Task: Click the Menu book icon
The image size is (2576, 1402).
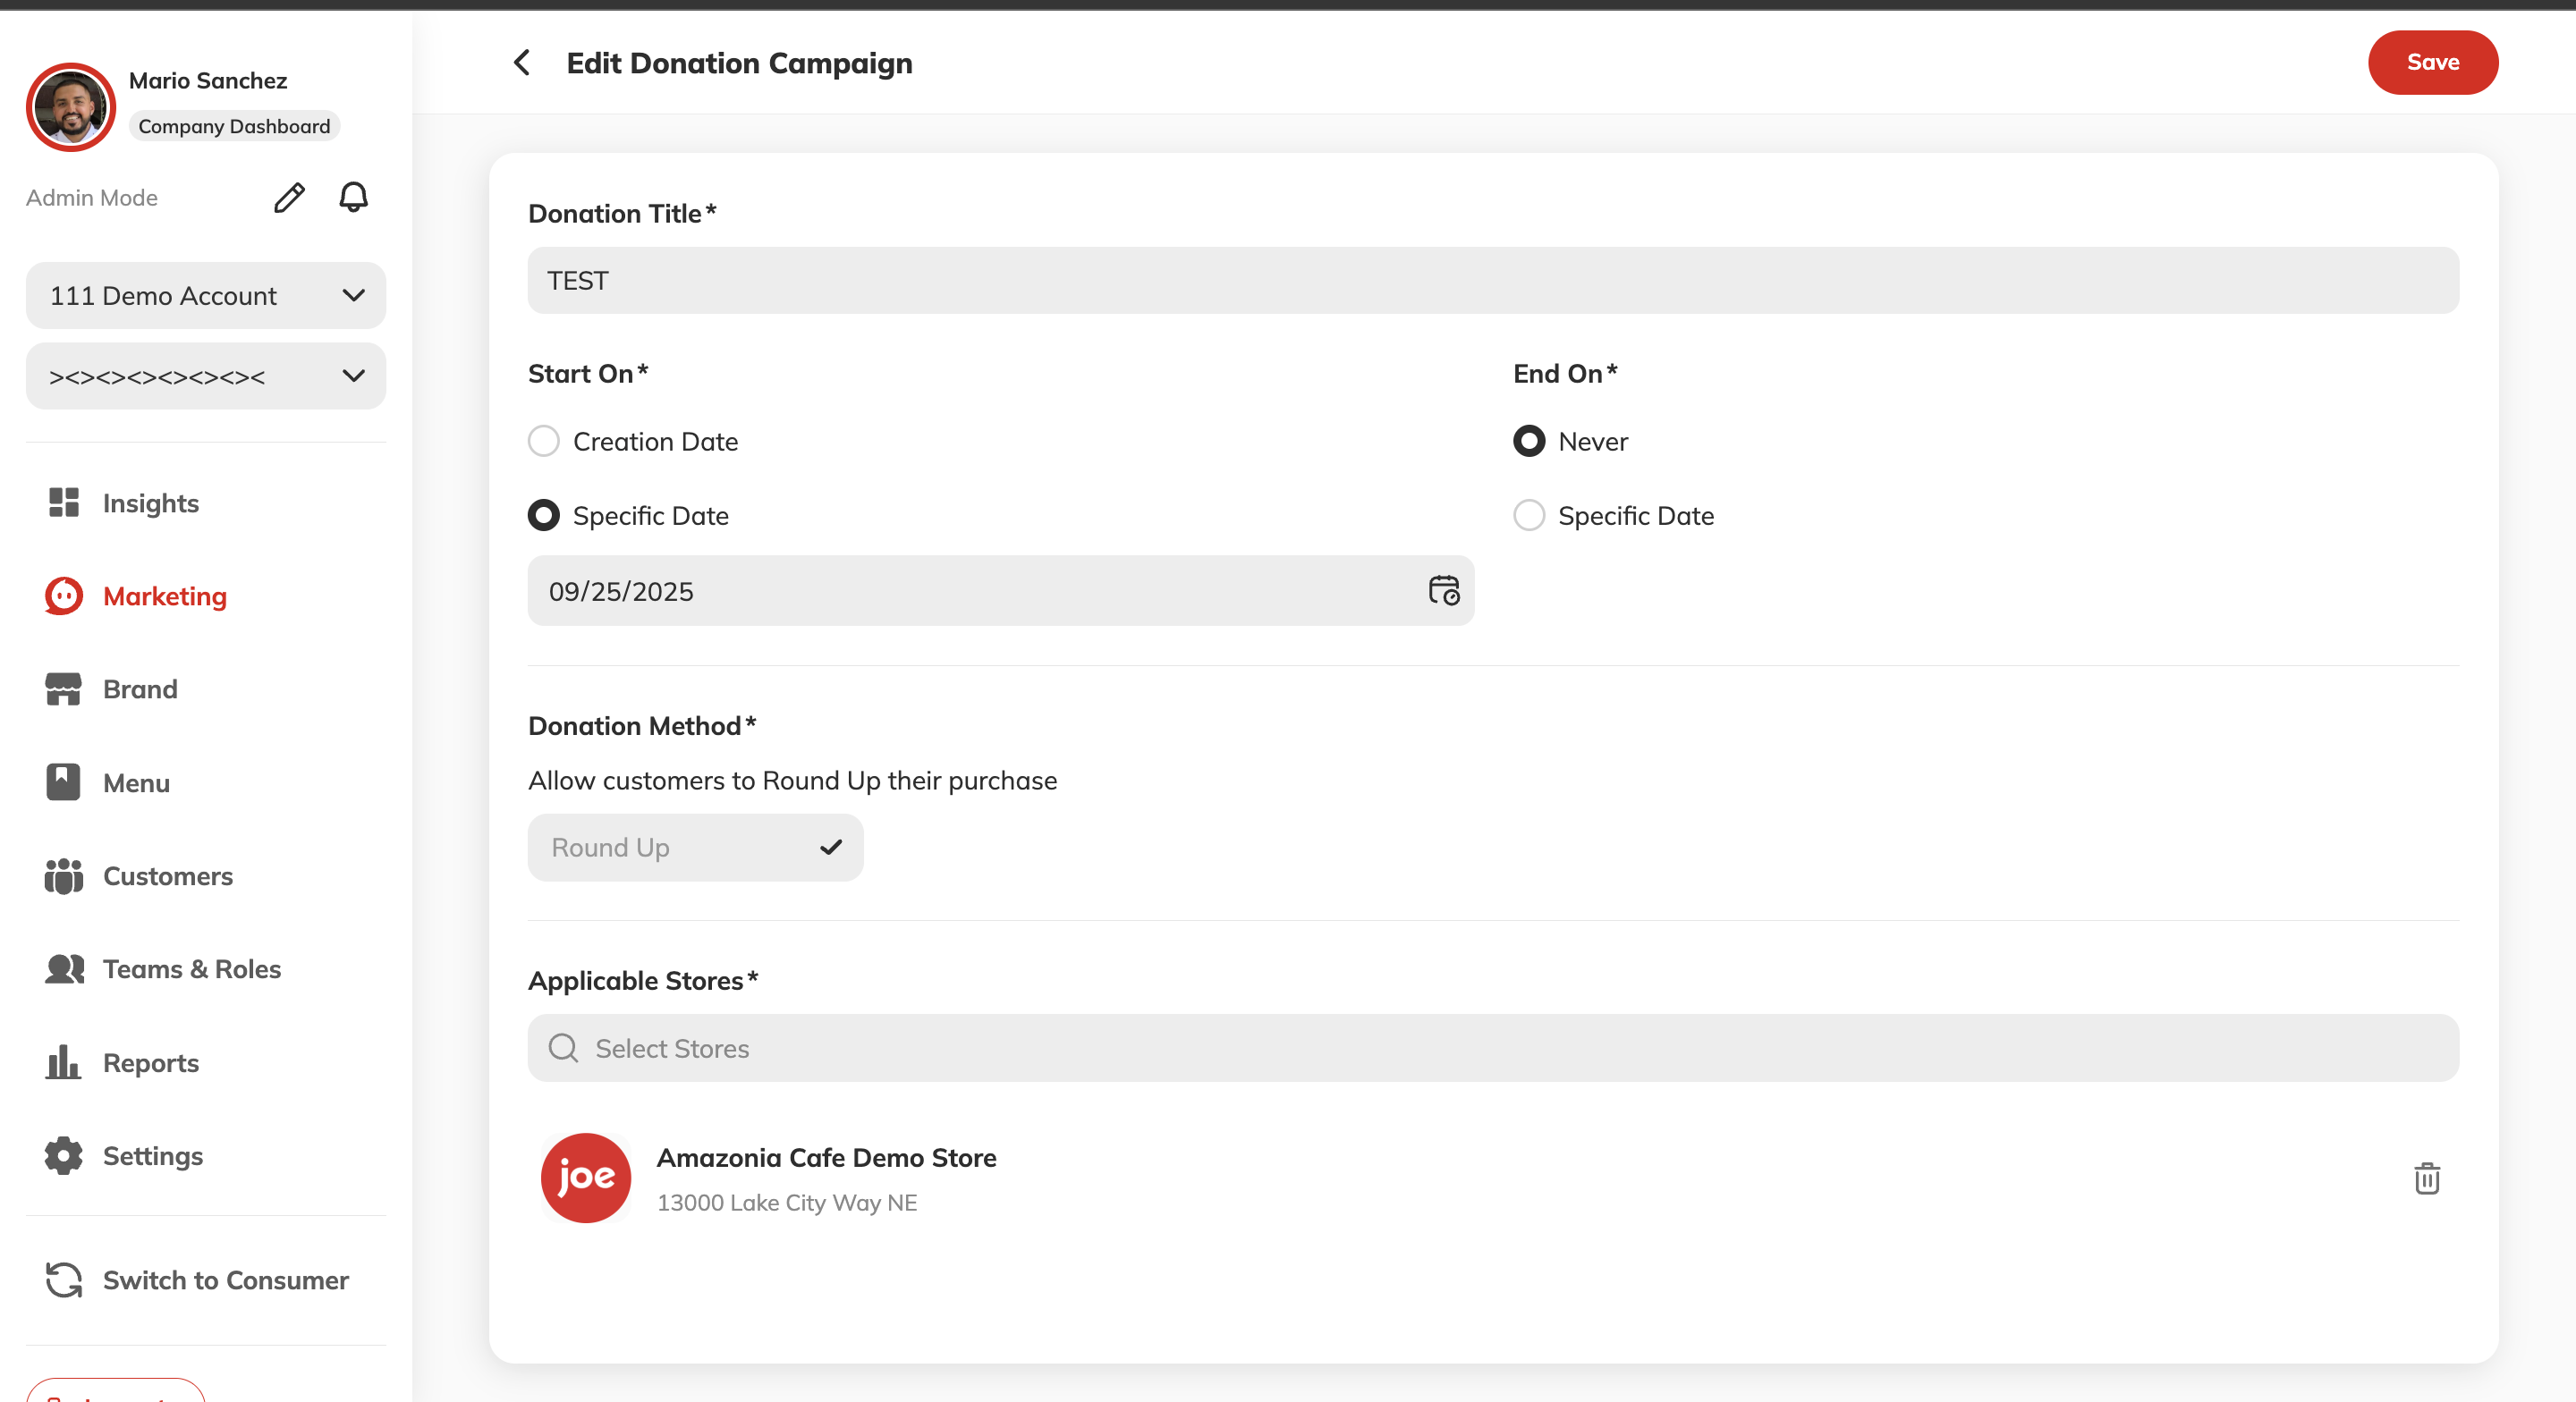Action: (63, 782)
